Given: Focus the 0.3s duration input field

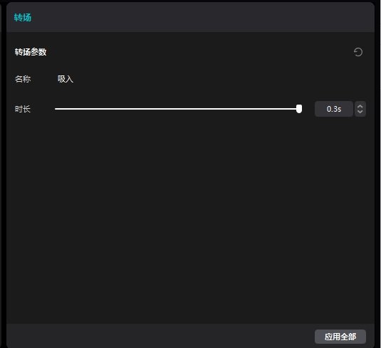Looking at the screenshot, I should (x=334, y=109).
